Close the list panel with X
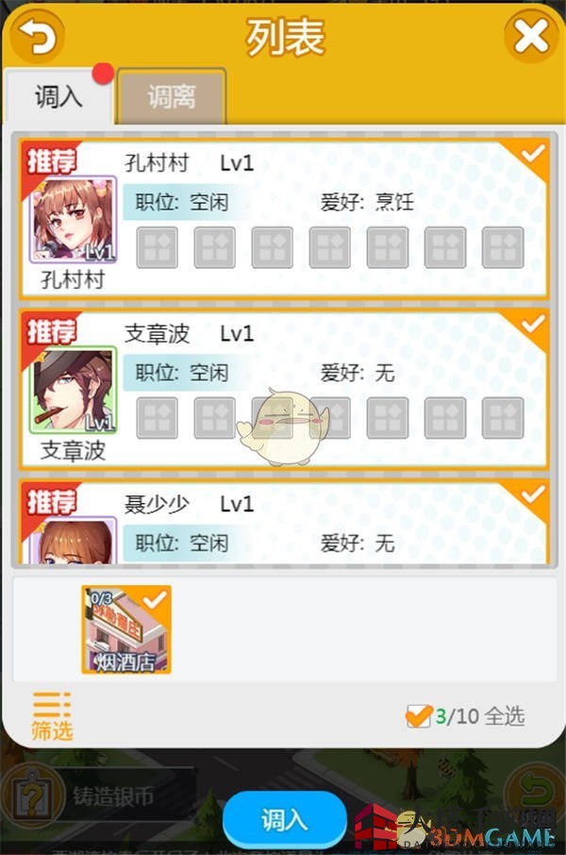Image resolution: width=566 pixels, height=855 pixels. [x=532, y=36]
